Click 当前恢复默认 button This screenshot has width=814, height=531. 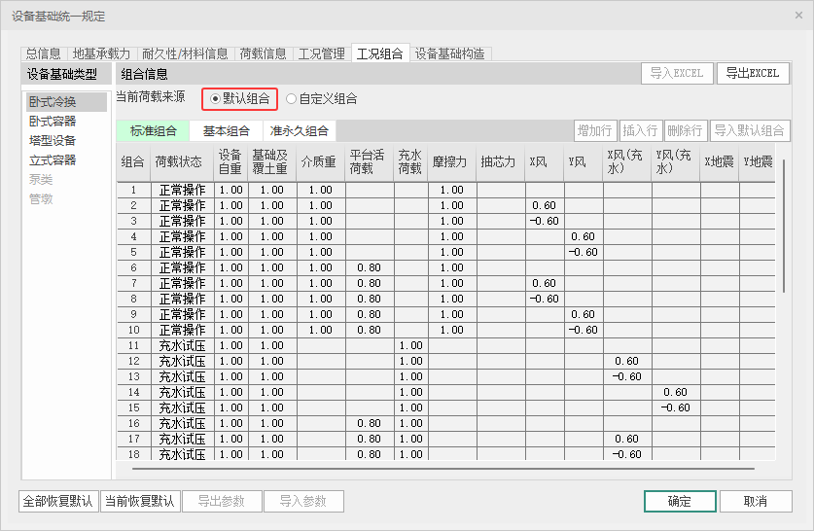[140, 501]
